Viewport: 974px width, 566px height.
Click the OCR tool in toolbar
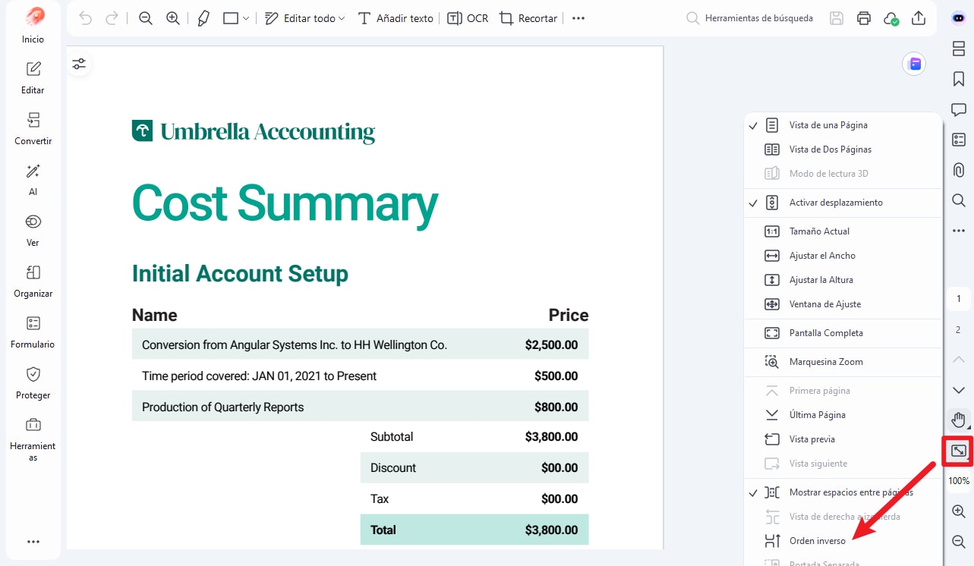468,18
